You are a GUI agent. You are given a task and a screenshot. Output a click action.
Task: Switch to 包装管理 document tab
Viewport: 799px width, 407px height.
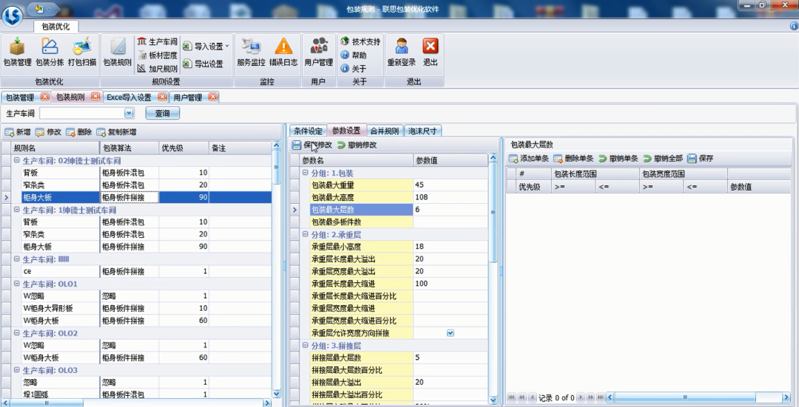click(21, 98)
